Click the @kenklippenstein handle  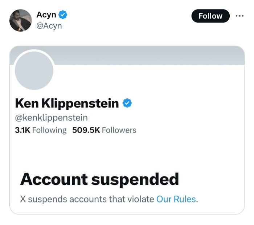point(51,118)
